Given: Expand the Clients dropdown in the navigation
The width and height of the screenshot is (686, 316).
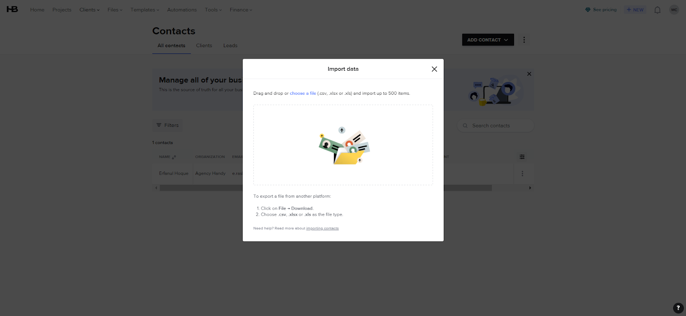Looking at the screenshot, I should [89, 9].
